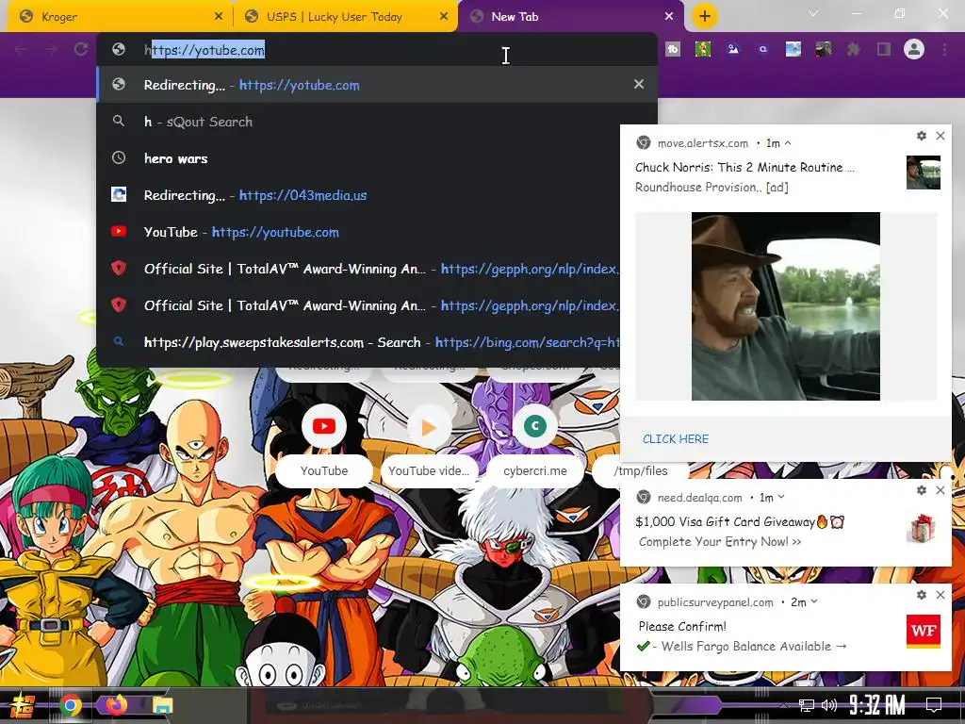Expand the need.dealqa.com notification

pos(781,497)
